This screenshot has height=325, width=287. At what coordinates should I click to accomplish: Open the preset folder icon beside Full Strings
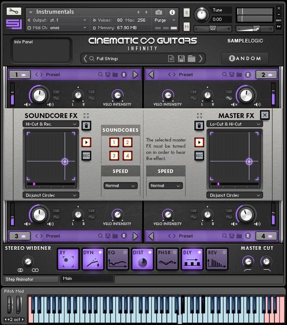click(191, 58)
